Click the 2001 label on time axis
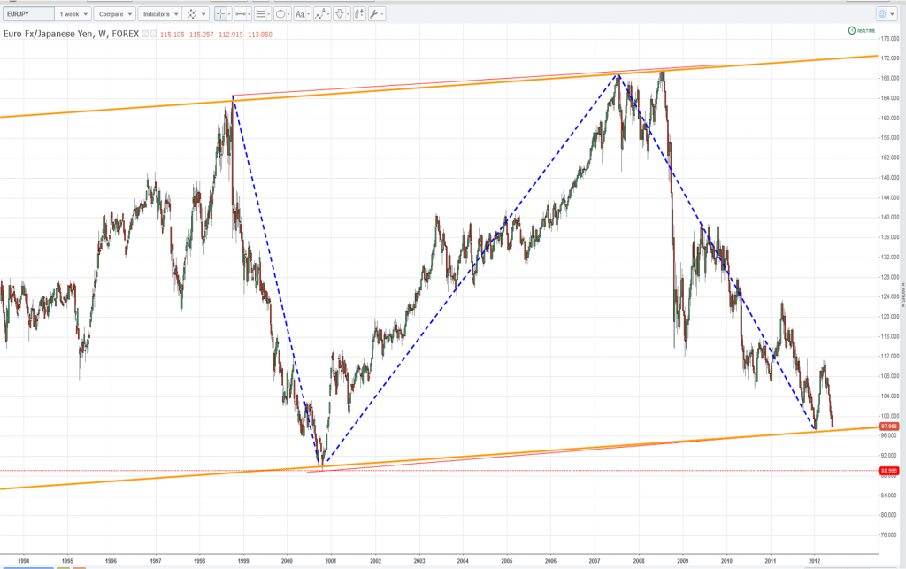This screenshot has width=906, height=569. pyautogui.click(x=331, y=560)
